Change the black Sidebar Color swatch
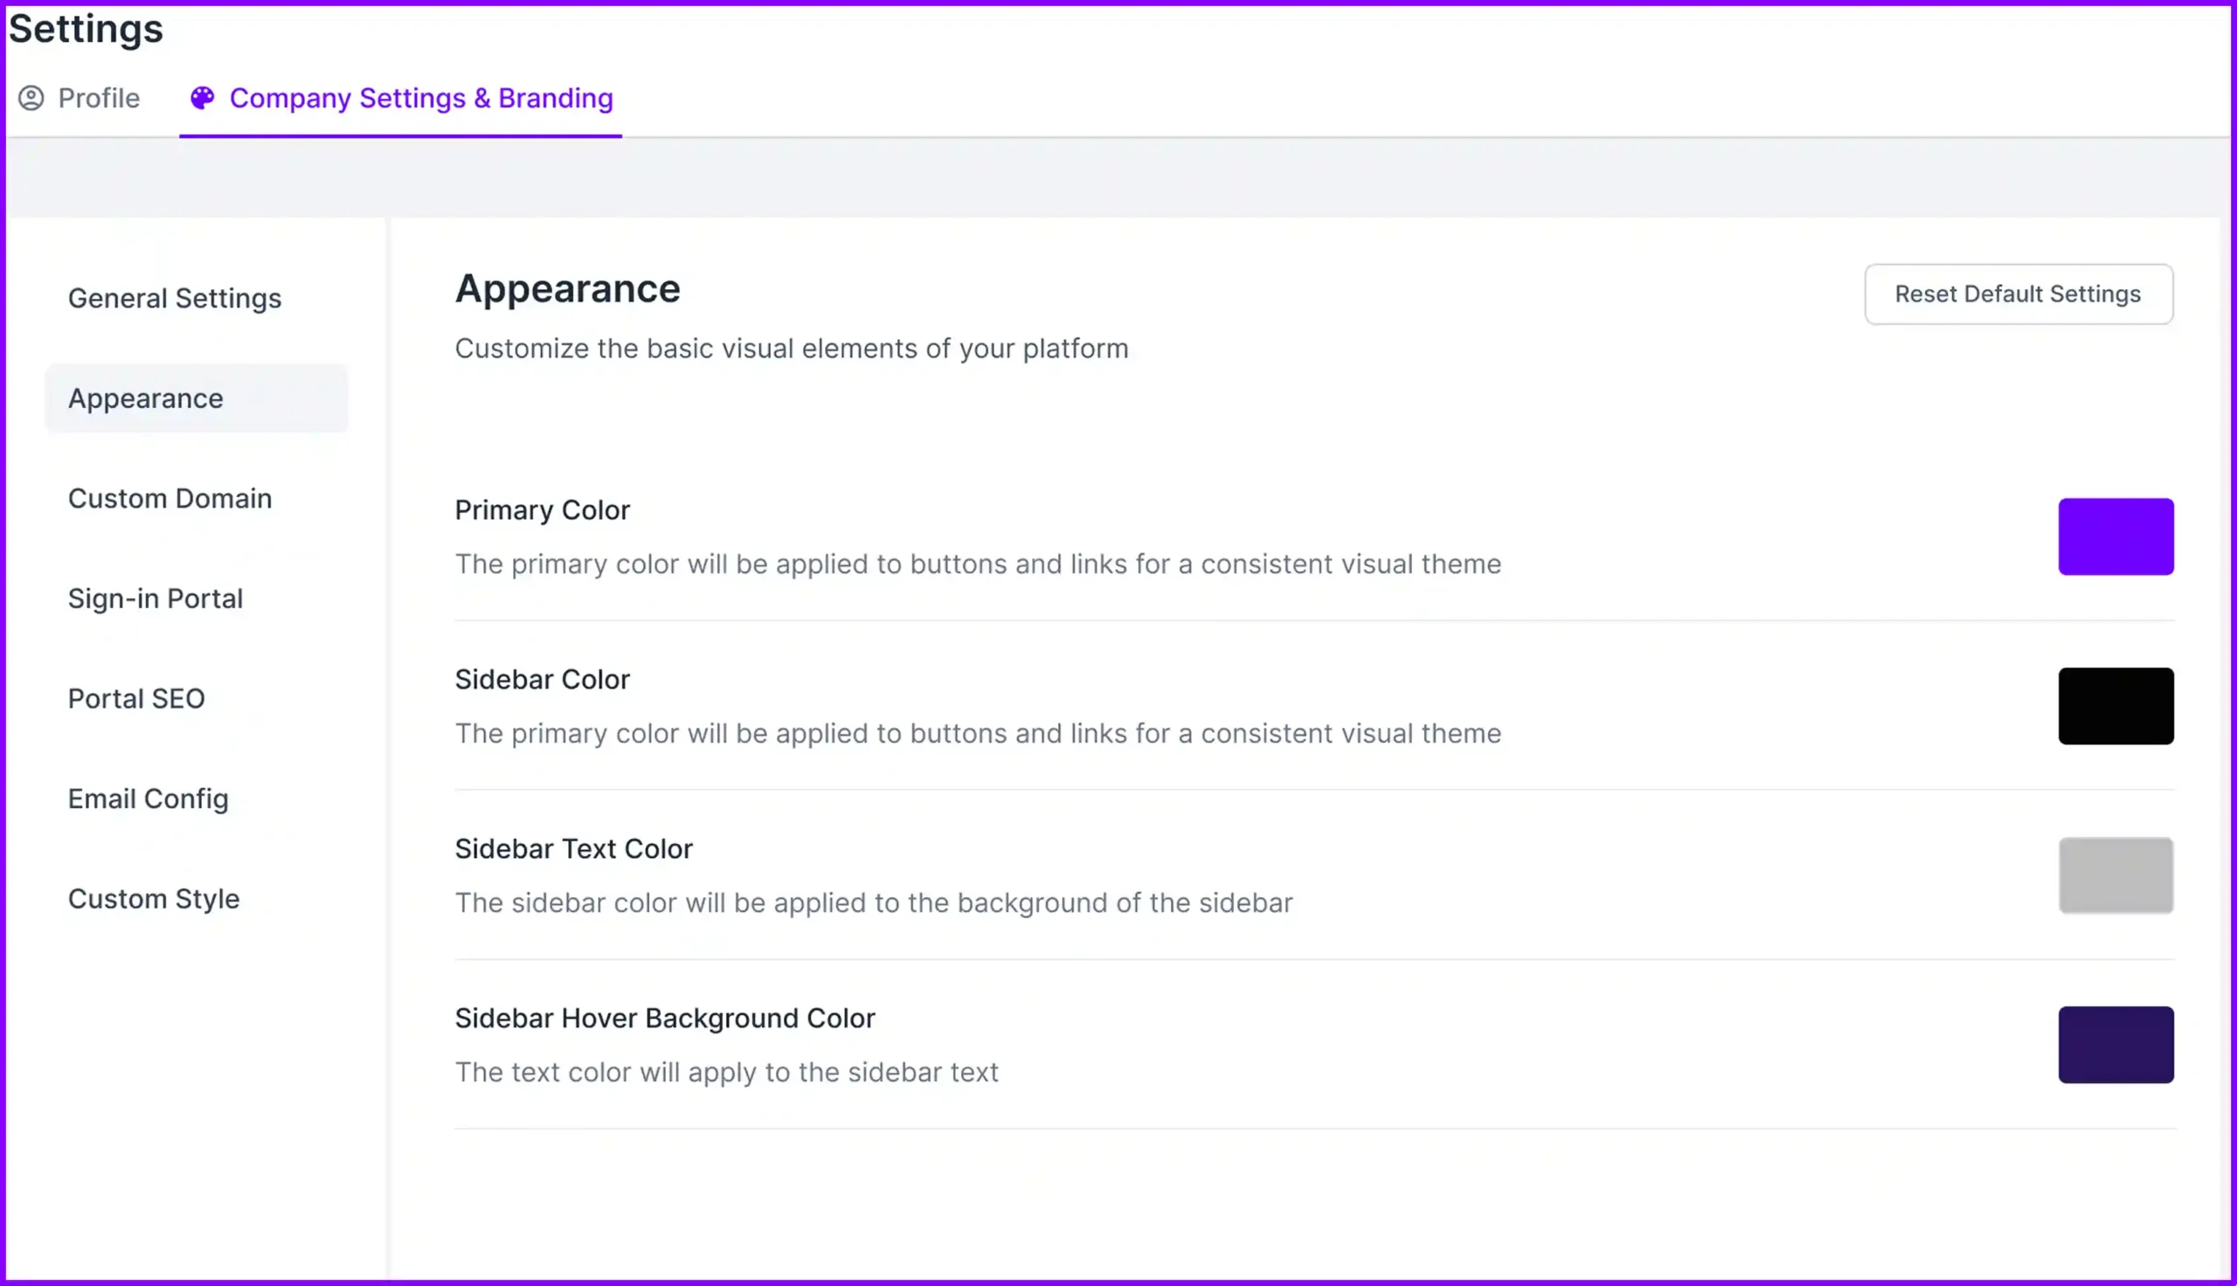Screen dimensions: 2237x1286 (2116, 706)
